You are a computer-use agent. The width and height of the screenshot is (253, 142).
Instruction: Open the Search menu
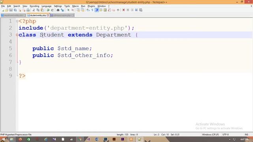pyautogui.click(x=17, y=6)
